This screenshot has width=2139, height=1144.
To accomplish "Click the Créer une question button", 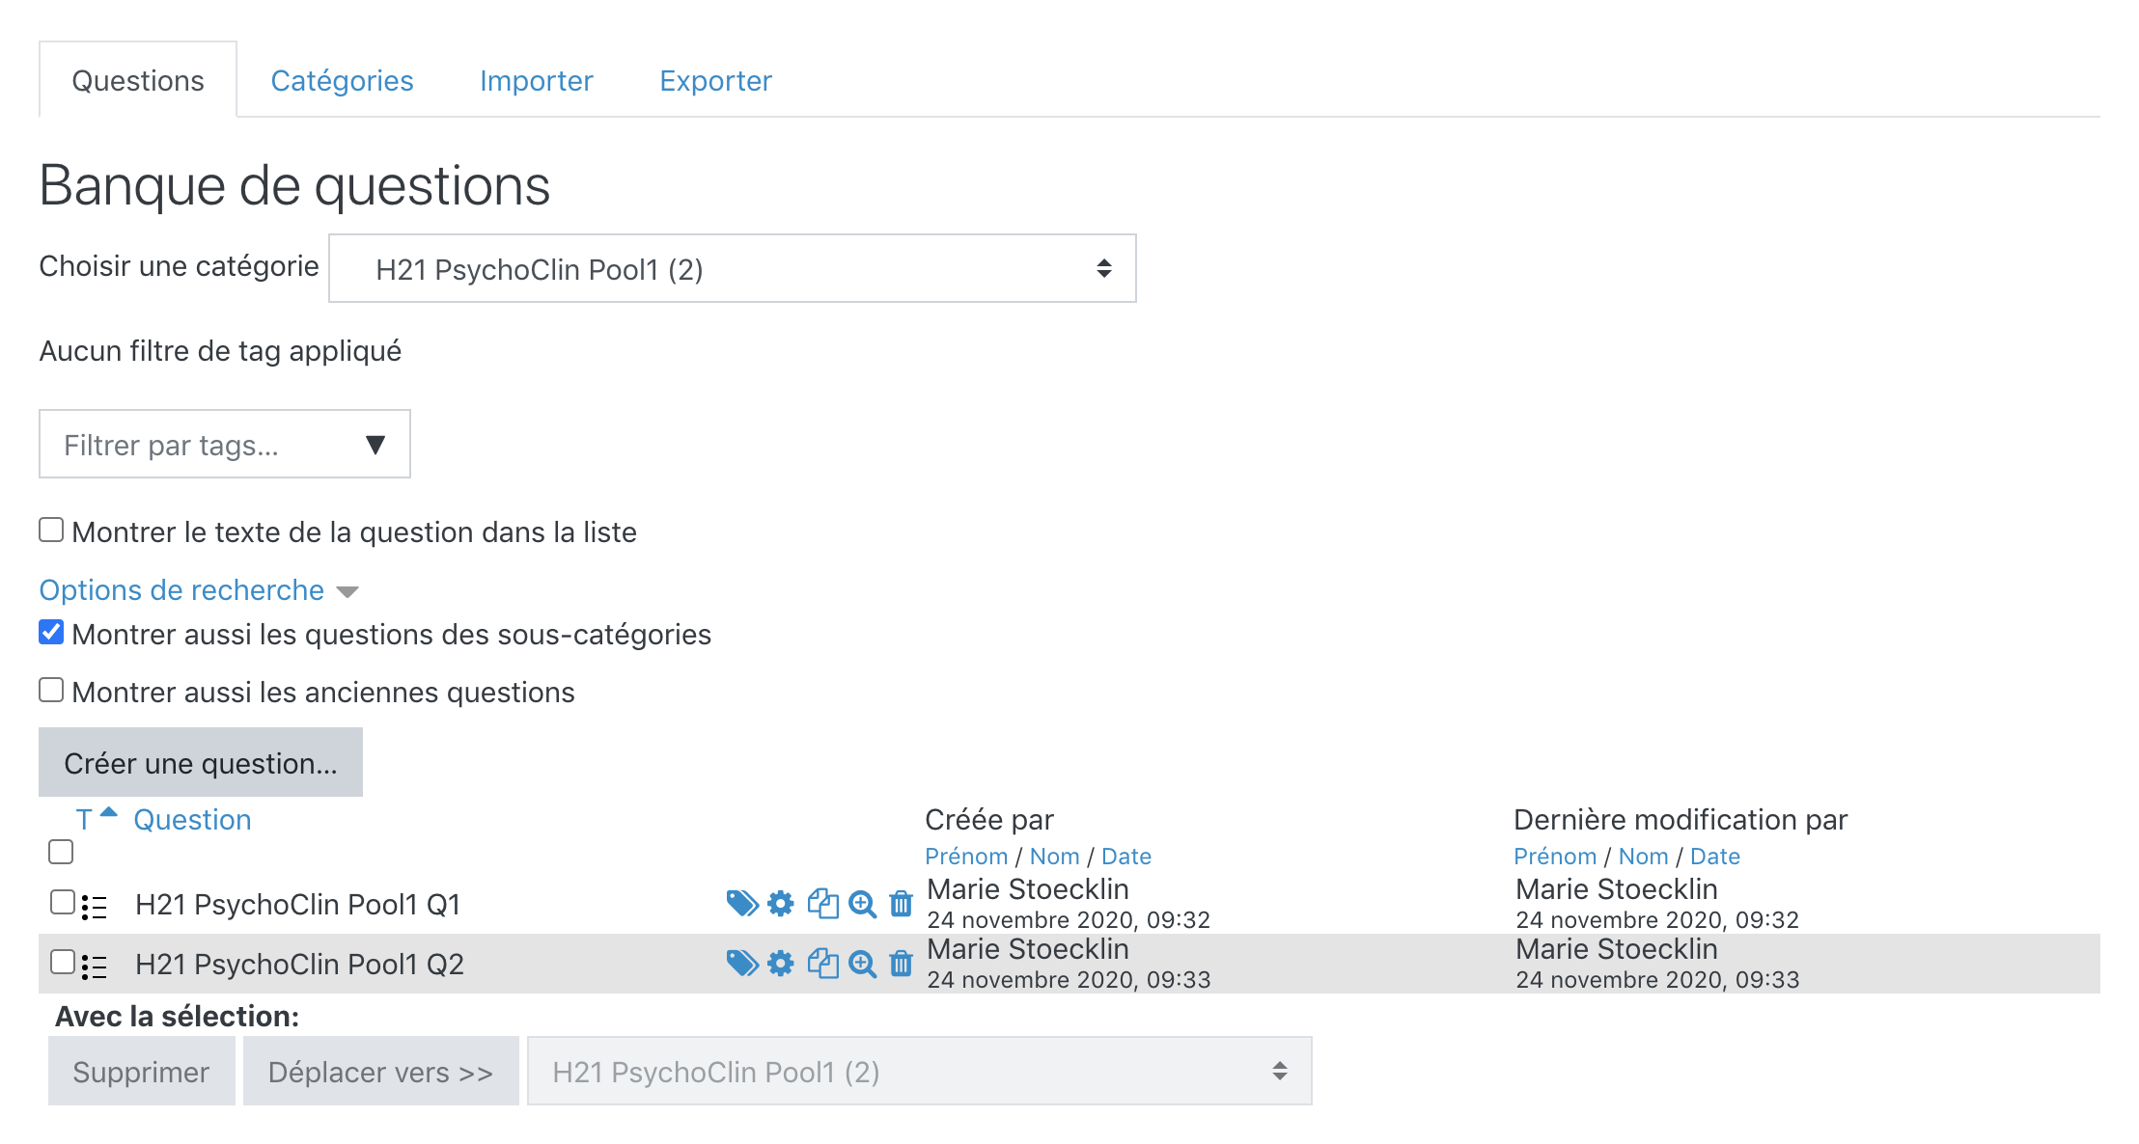I will (x=201, y=763).
